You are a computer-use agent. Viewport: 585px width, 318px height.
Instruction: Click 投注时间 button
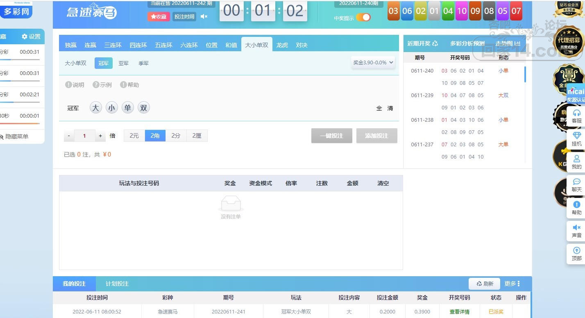click(x=184, y=16)
